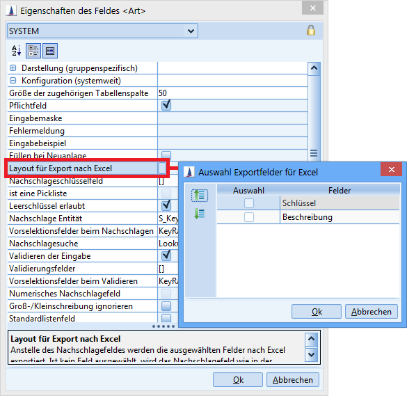
Task: Select Vorselektionsfelder beim Nachschlagen property
Action: (x=81, y=231)
